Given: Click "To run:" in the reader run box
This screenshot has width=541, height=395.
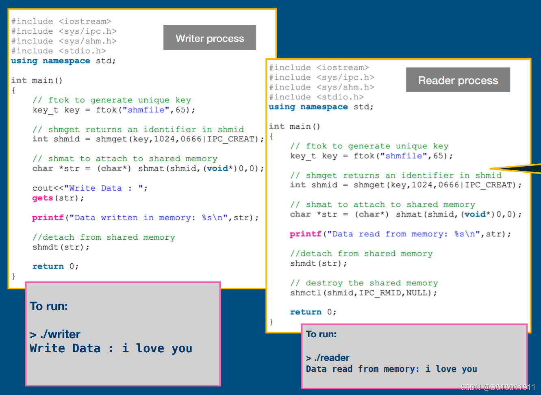Looking at the screenshot, I should 321,334.
